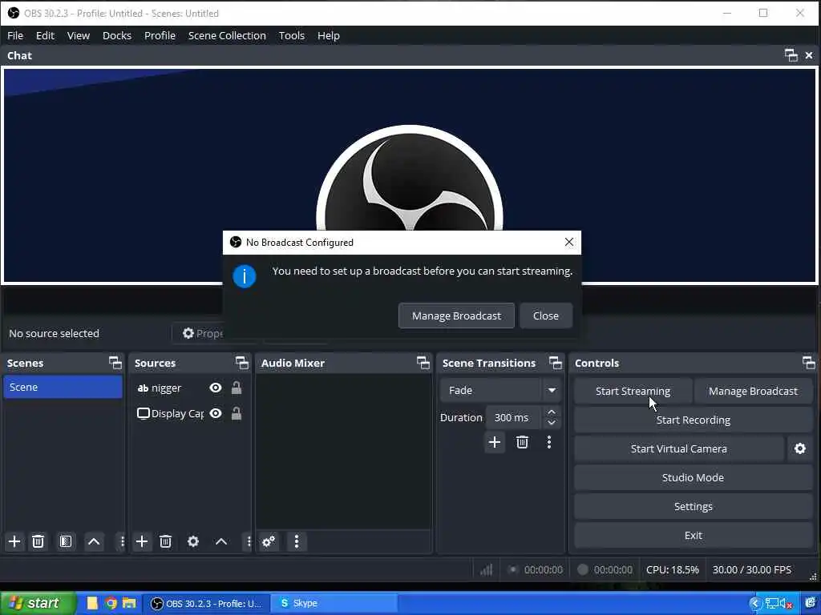
Task: Open the Sources toolbar overflow dots menu
Action: point(249,541)
